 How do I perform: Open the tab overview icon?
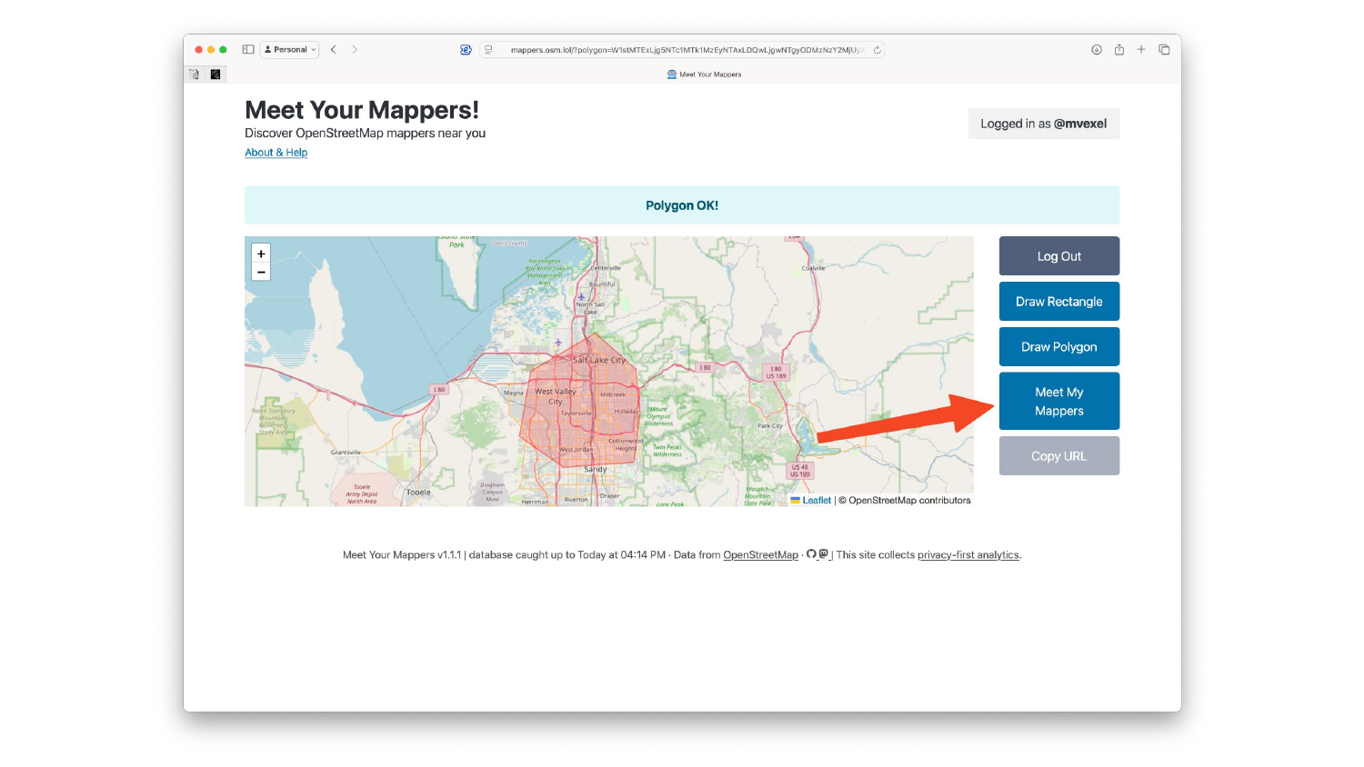[1164, 50]
